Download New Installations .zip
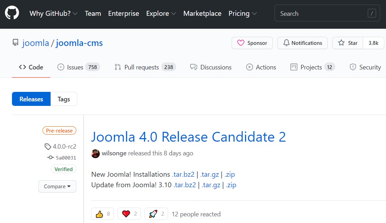386x223 pixels. point(230,174)
